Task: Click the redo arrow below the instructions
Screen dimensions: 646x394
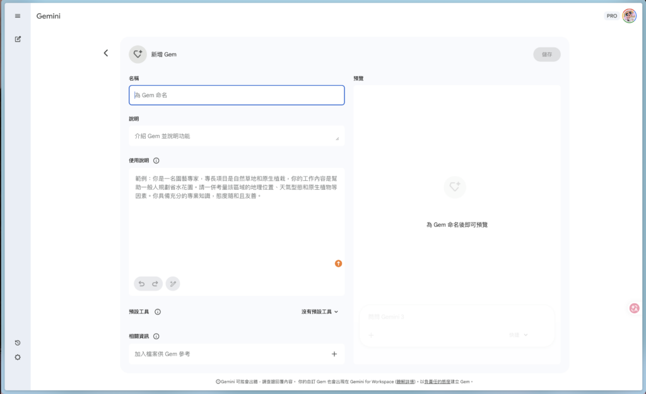Action: pyautogui.click(x=155, y=284)
